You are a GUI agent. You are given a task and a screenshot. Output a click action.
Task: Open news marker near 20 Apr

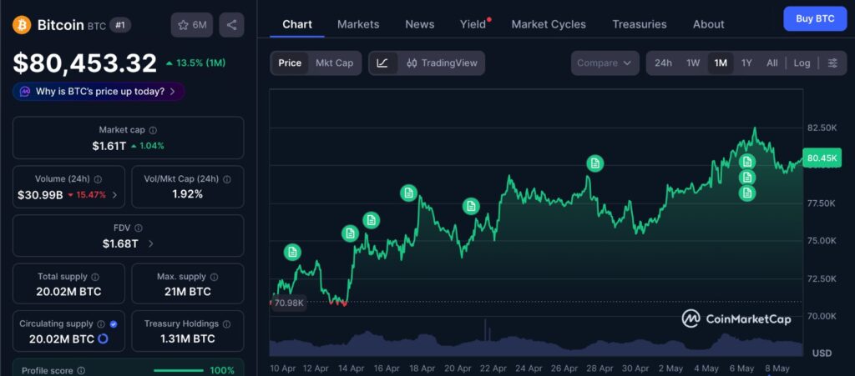click(x=471, y=206)
